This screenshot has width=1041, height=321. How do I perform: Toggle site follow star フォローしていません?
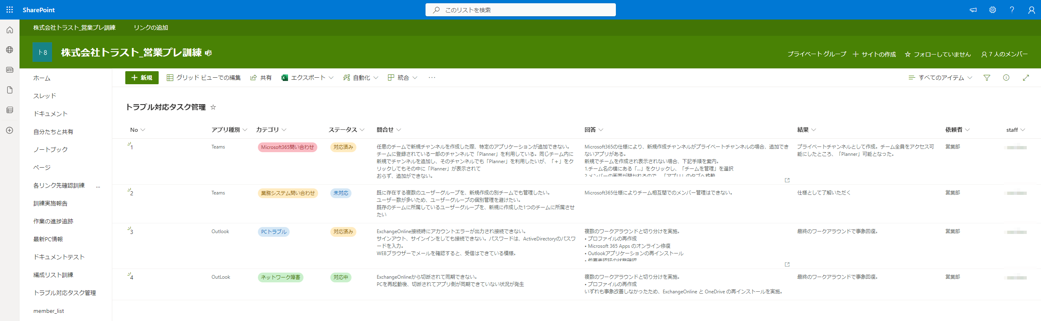click(x=937, y=54)
